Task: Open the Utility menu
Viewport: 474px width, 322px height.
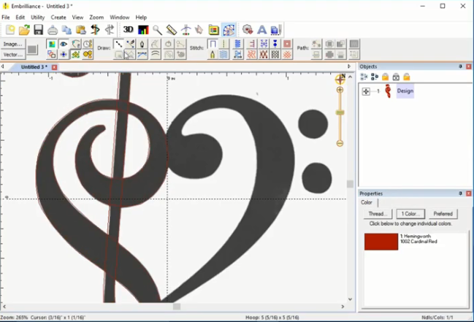Action: 37,17
